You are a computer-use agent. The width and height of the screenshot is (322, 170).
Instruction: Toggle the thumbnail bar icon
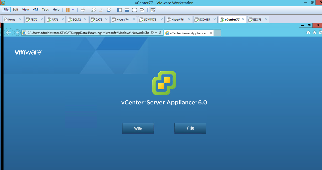127,10
